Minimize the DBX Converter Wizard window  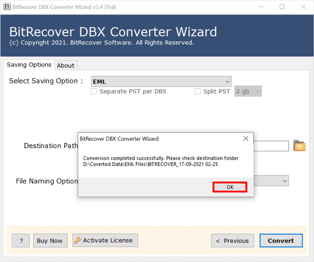pos(261,7)
